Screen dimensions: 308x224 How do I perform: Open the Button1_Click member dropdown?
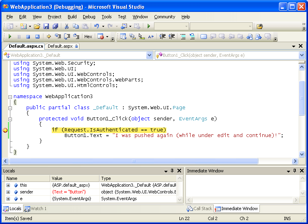tap(302, 55)
